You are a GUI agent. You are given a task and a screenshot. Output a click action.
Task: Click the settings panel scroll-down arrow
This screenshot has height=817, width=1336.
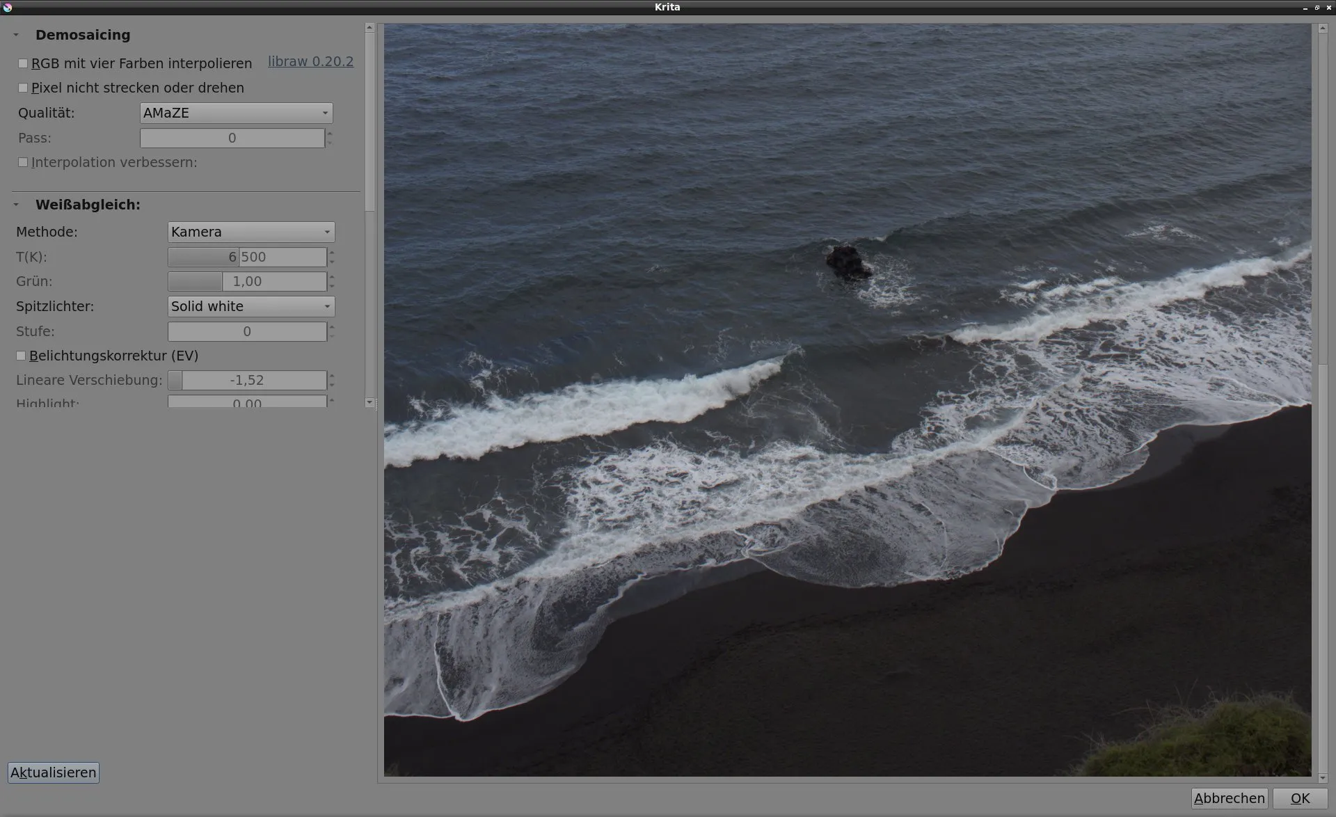click(369, 402)
